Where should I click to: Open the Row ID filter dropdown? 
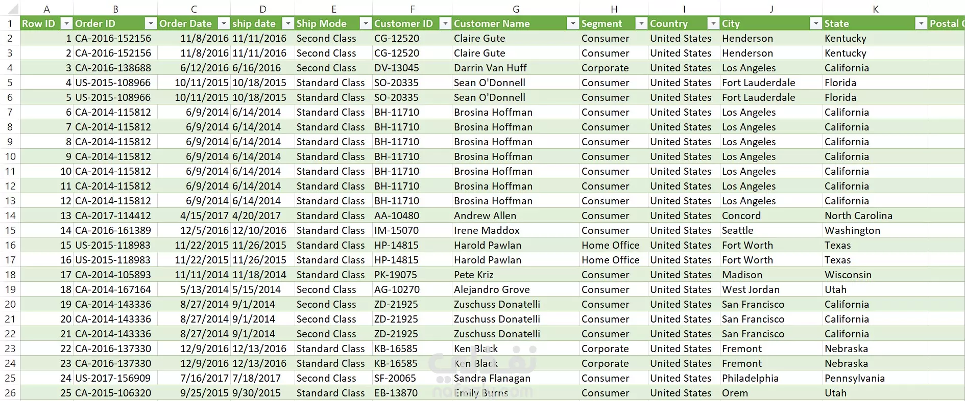pyautogui.click(x=66, y=23)
